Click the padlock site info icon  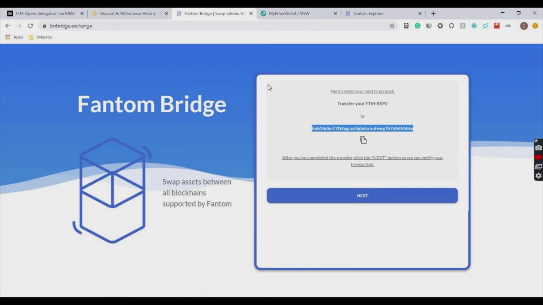coord(44,26)
